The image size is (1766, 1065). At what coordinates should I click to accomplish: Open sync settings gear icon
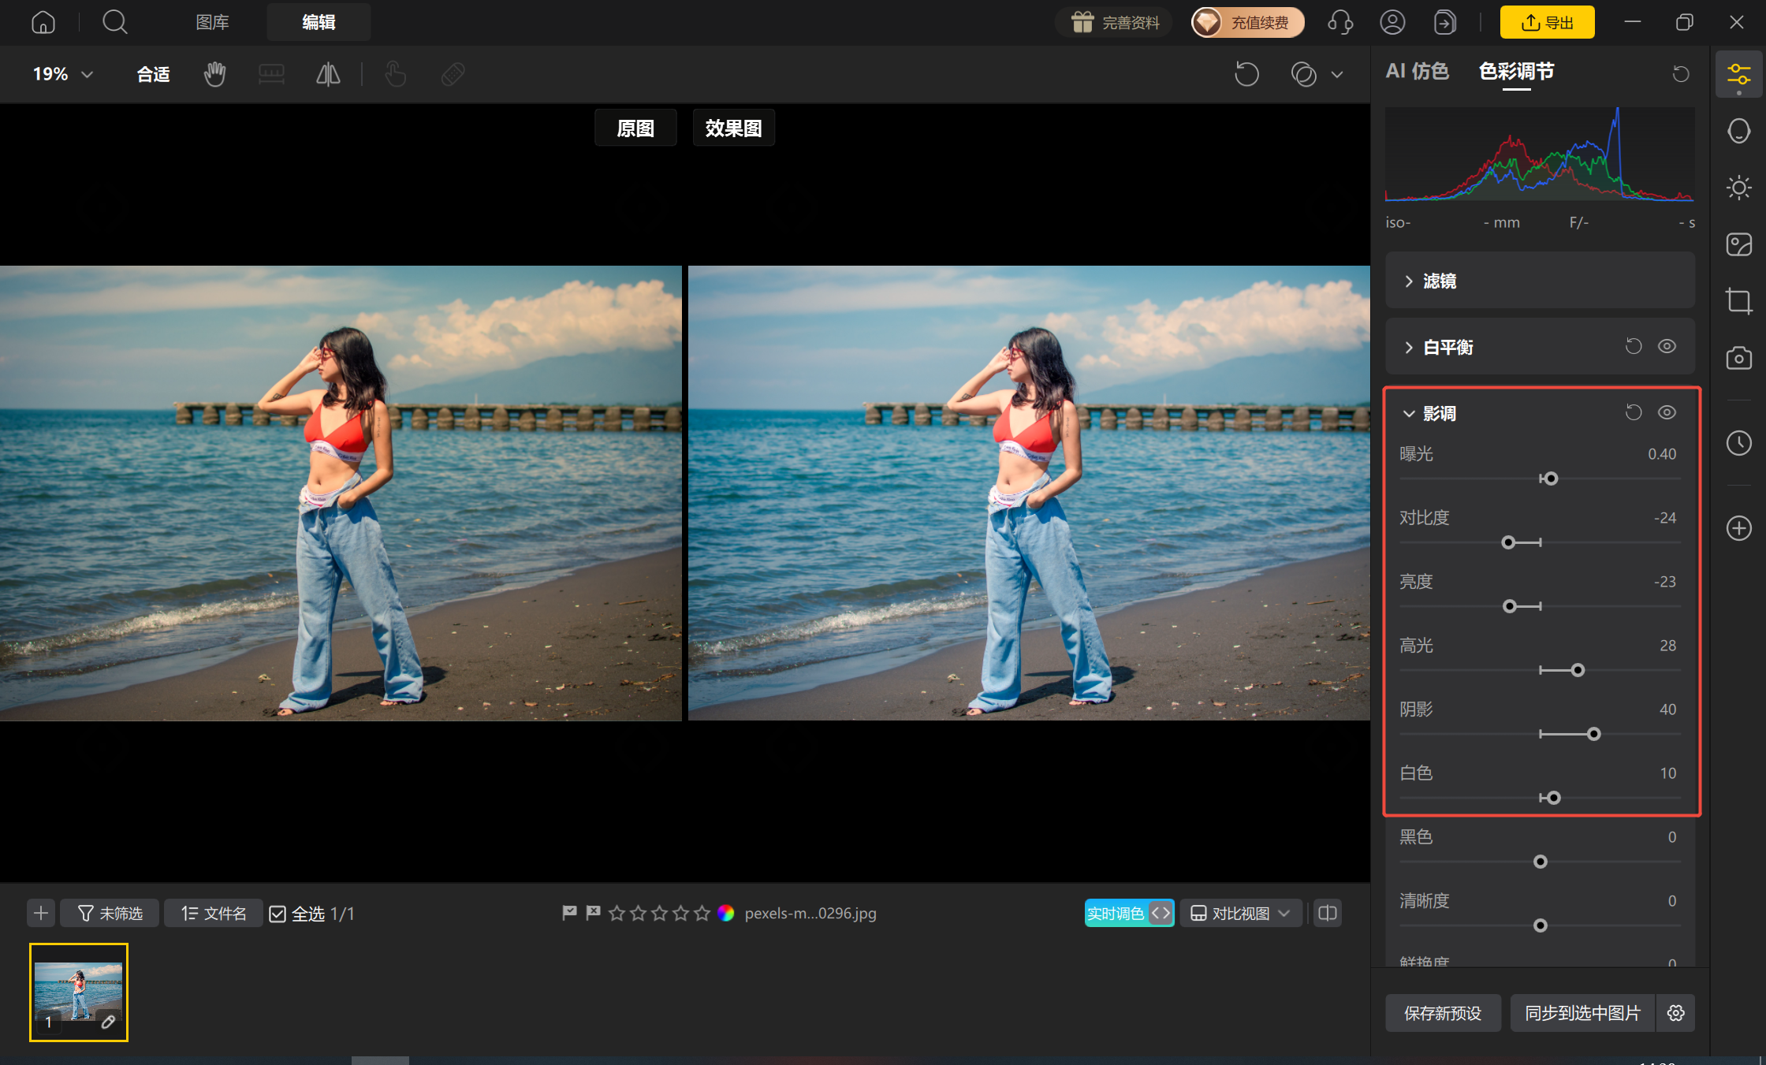tap(1676, 1013)
